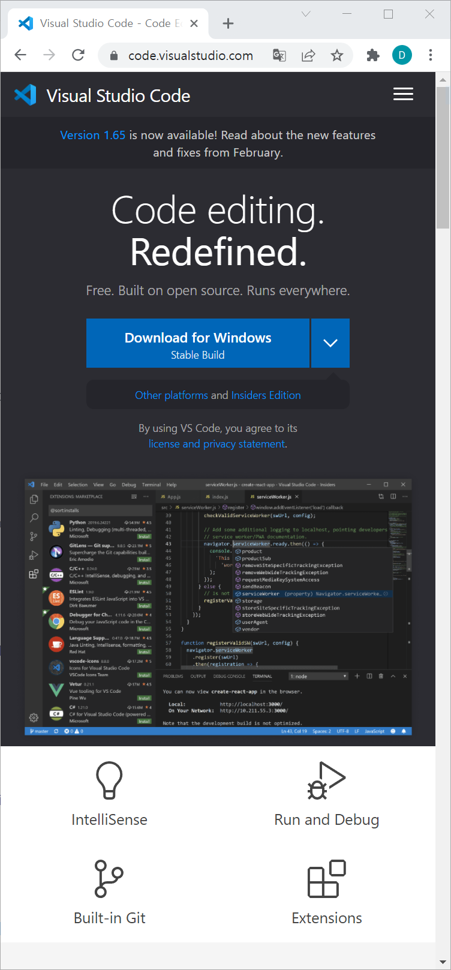451x970 pixels.
Task: Click the tab search chevron in title bar
Action: click(x=306, y=14)
